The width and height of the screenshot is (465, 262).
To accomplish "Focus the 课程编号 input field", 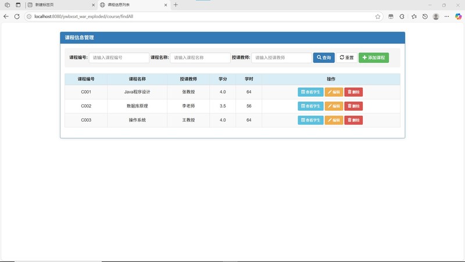I will (119, 58).
